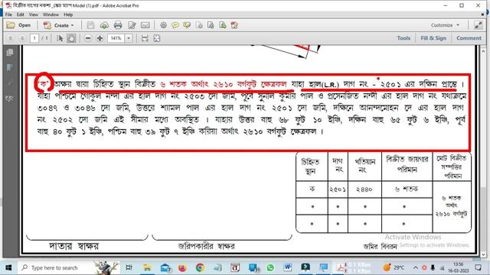Open Preferences gear icon in toolbar

click(x=163, y=25)
